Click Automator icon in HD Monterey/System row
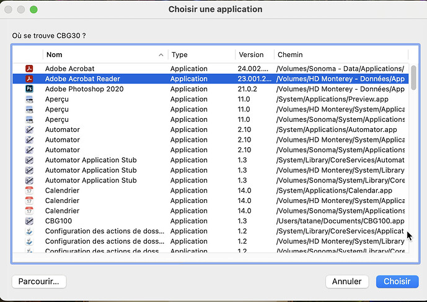This screenshot has width=427, height=302. (x=29, y=140)
